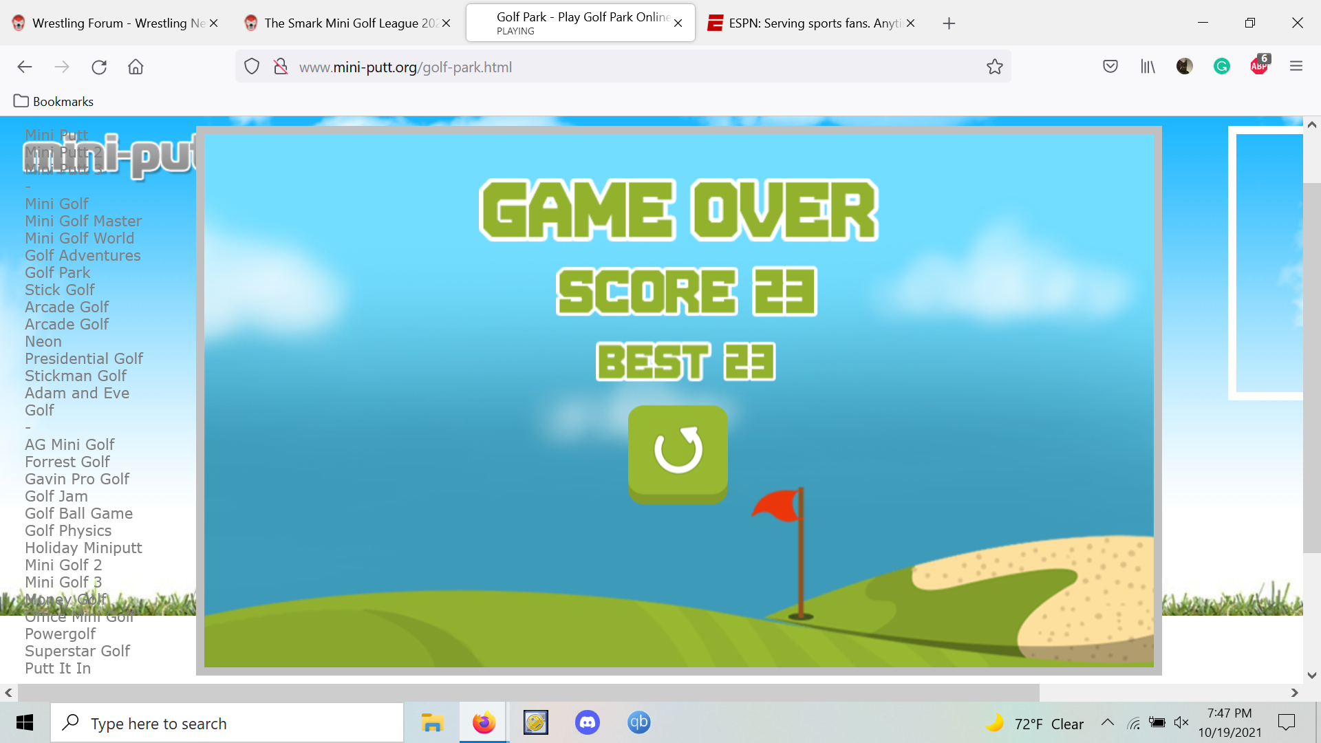The width and height of the screenshot is (1321, 743).
Task: Open the Bookmarks toolbar folder
Action: coord(54,101)
